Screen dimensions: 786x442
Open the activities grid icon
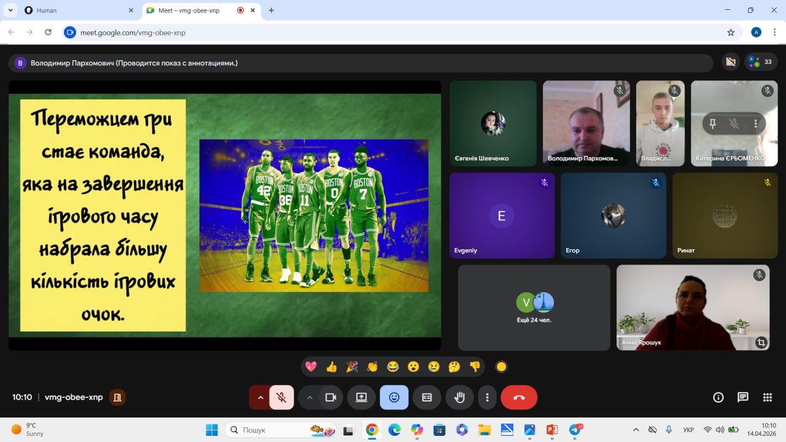(767, 397)
